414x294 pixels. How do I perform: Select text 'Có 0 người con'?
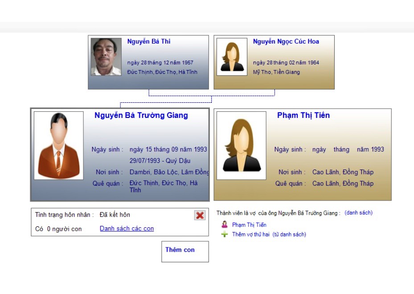tap(58, 229)
